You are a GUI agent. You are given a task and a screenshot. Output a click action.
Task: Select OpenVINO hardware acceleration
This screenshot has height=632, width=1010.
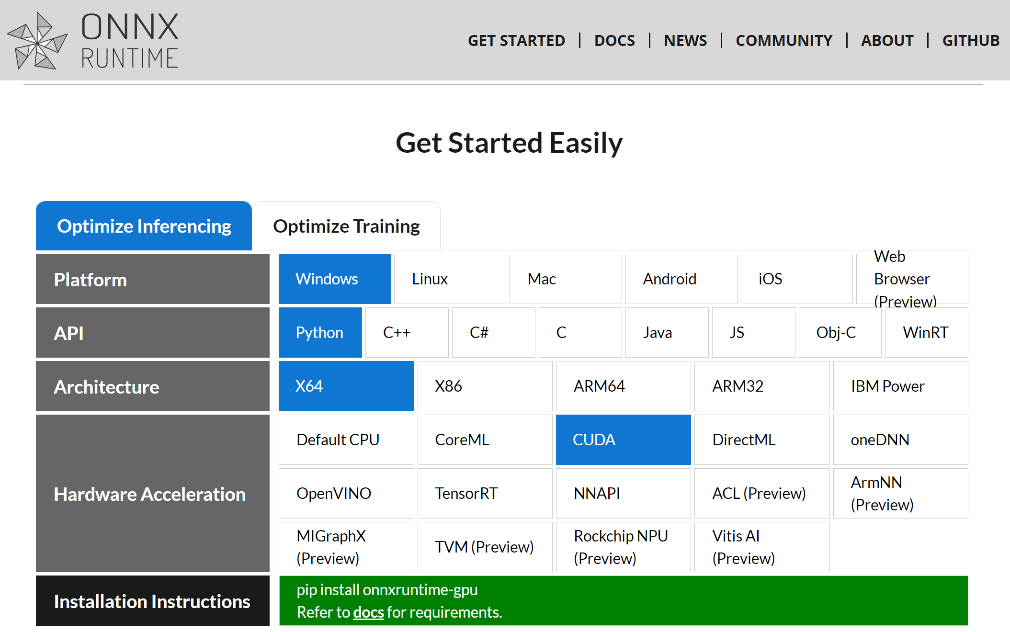click(346, 494)
